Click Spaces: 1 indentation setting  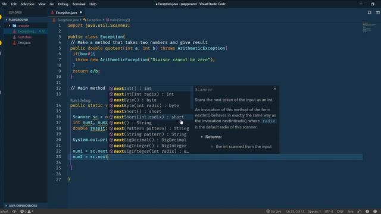tap(314, 212)
